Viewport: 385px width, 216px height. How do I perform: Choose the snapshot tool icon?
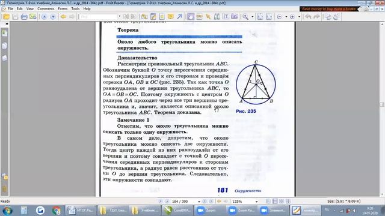tap(199, 17)
